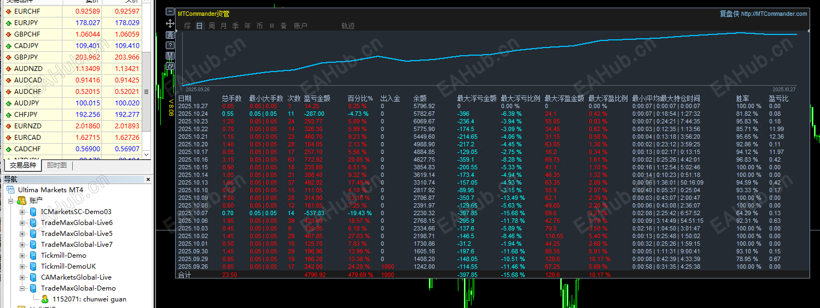820x308 pixels.
Task: Open the M tab in MTCommander
Action: point(272,26)
